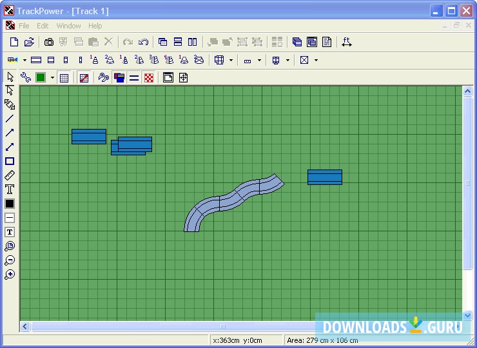The image size is (477, 348).
Task: Click the Area: 279 cm x 106 cm text
Action: pos(322,340)
